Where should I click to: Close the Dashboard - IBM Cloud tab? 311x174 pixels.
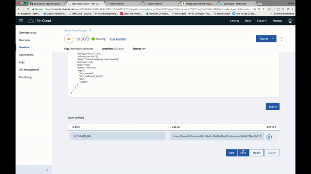pos(254,4)
